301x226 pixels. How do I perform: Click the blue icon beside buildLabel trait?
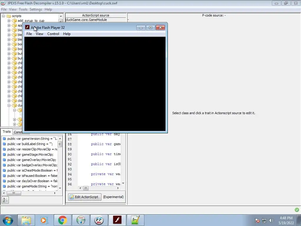click(4, 144)
